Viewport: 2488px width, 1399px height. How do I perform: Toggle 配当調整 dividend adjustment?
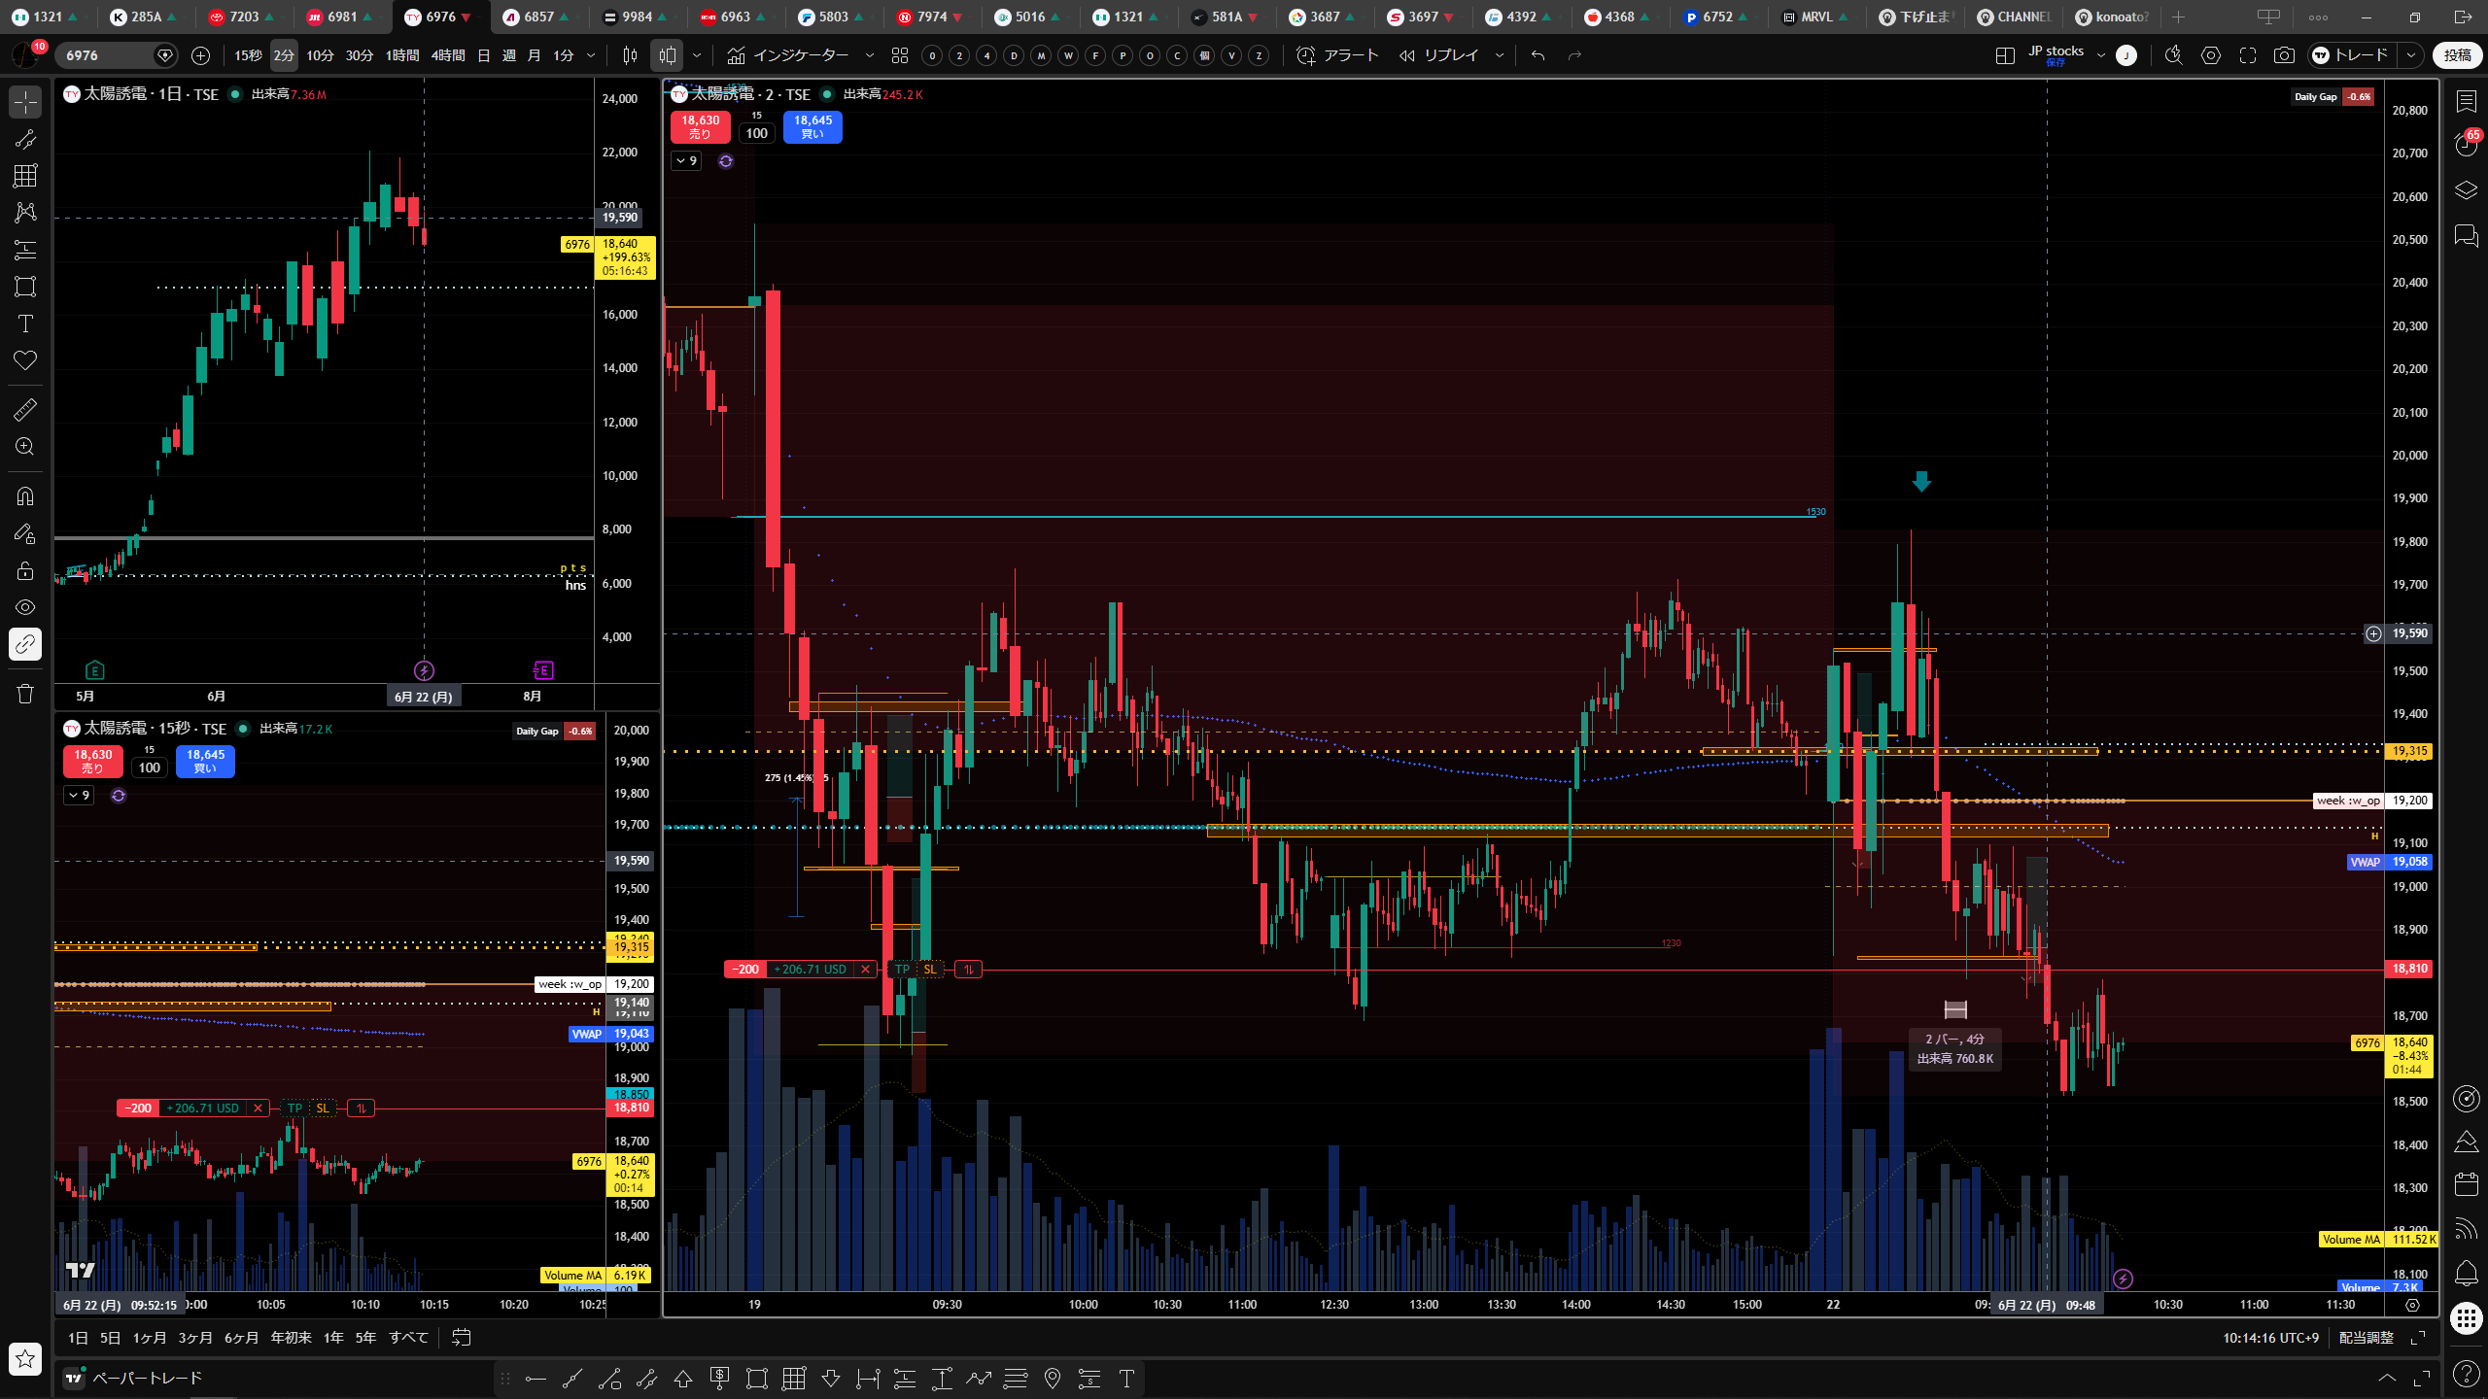[2367, 1338]
